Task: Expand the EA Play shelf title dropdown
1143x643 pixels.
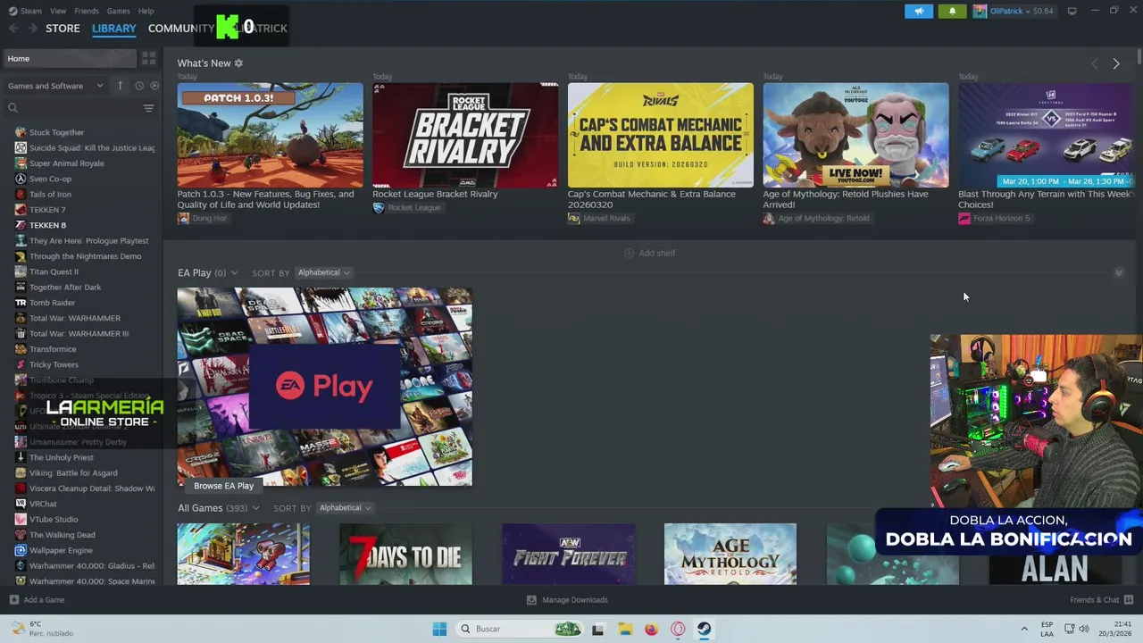Action: coord(234,272)
